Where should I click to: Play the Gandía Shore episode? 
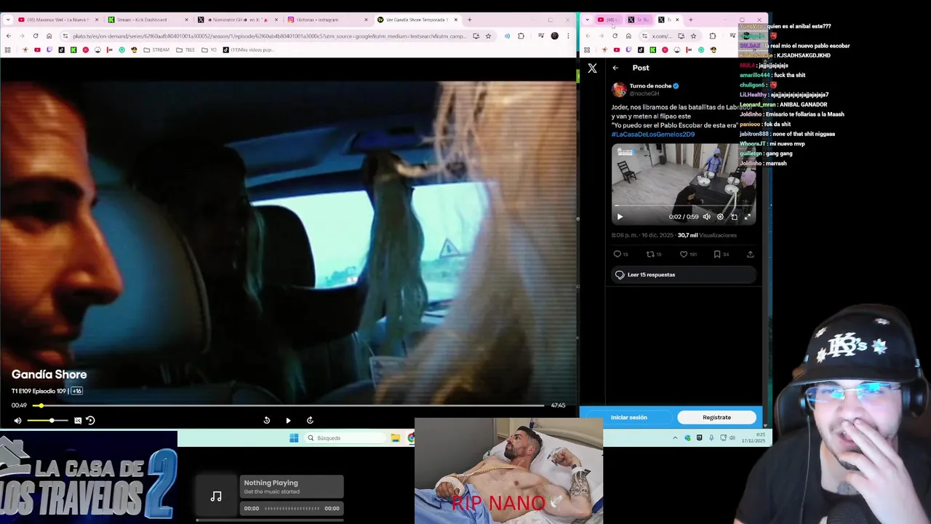[x=288, y=420]
